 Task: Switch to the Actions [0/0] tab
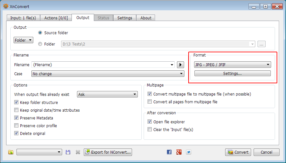pyautogui.click(x=56, y=18)
